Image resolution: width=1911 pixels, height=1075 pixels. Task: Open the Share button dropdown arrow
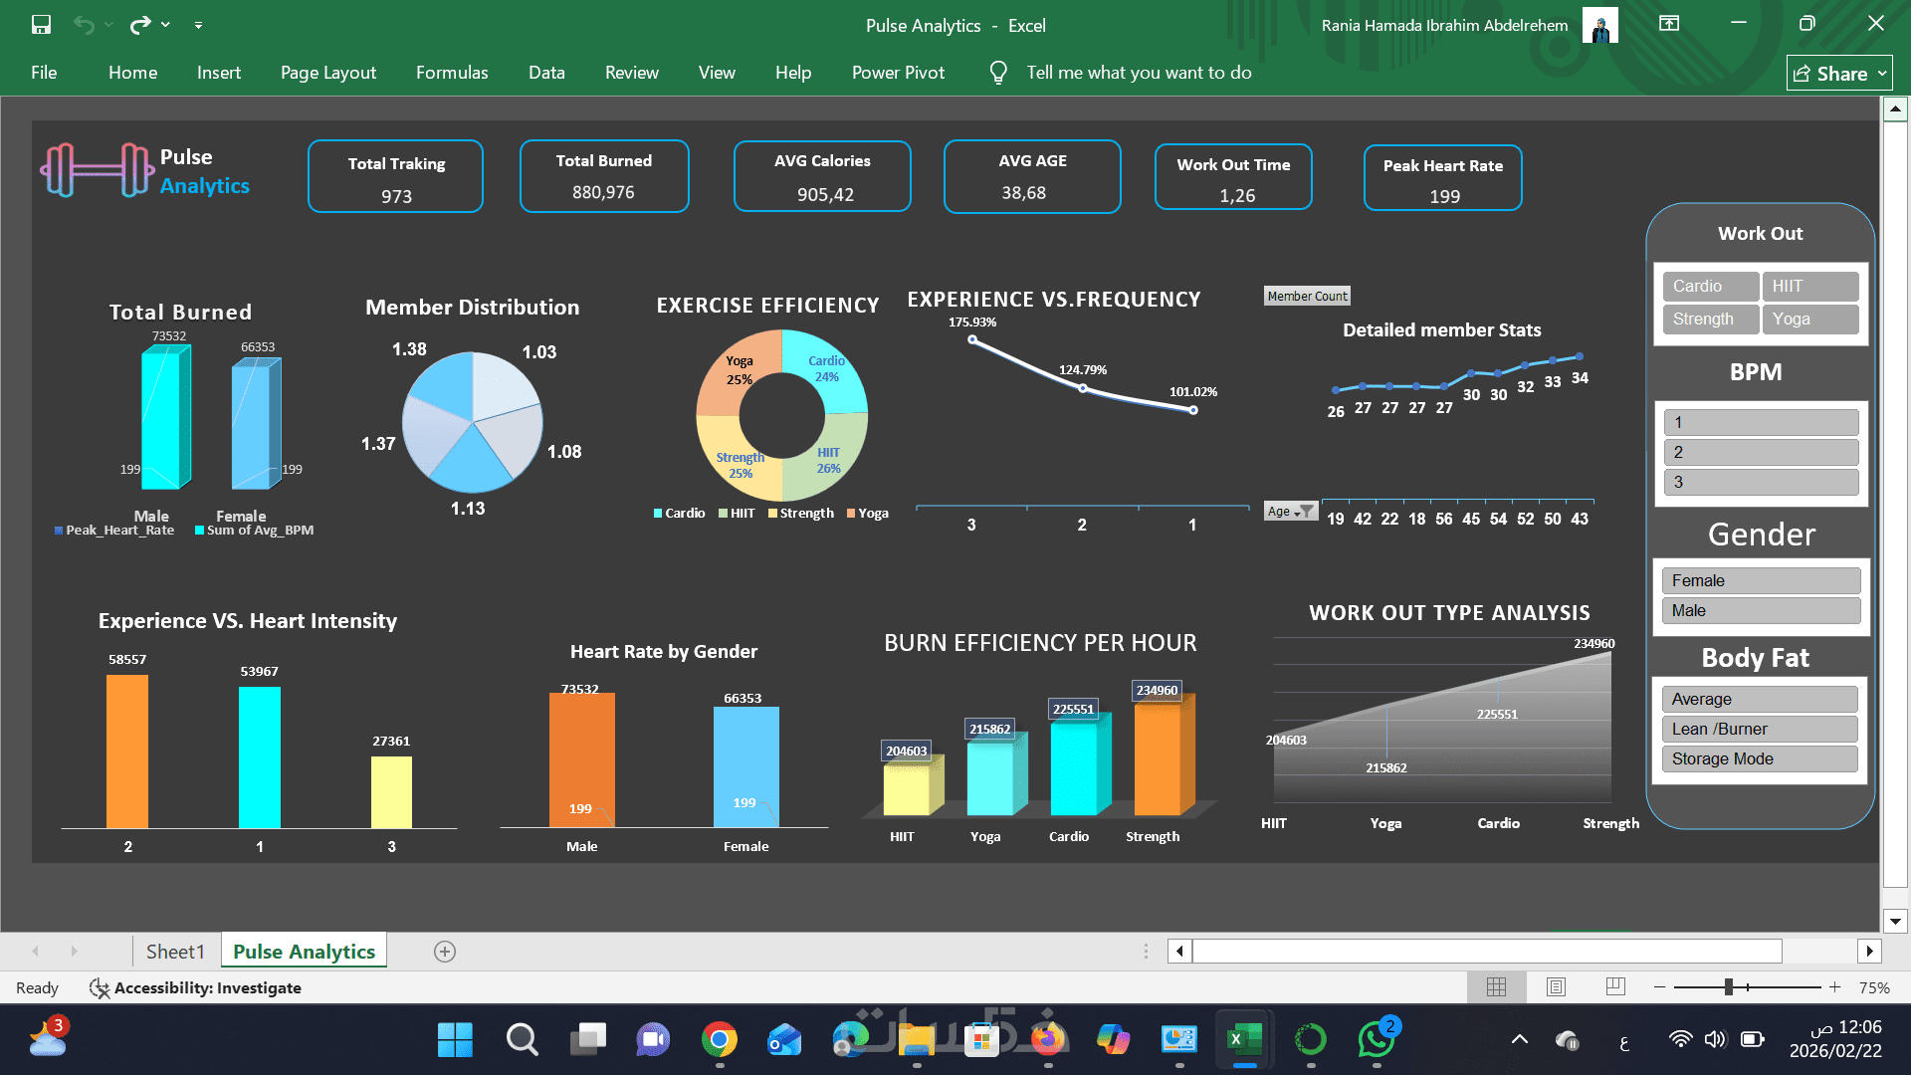click(1882, 74)
